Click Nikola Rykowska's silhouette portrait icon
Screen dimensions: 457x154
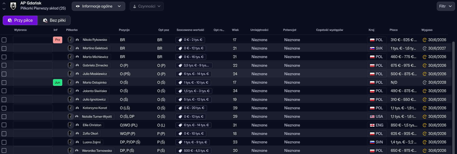point(70,40)
